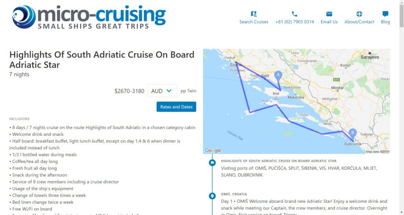Click the phone icon above the number
This screenshot has height=215, width=404.
pos(294,14)
